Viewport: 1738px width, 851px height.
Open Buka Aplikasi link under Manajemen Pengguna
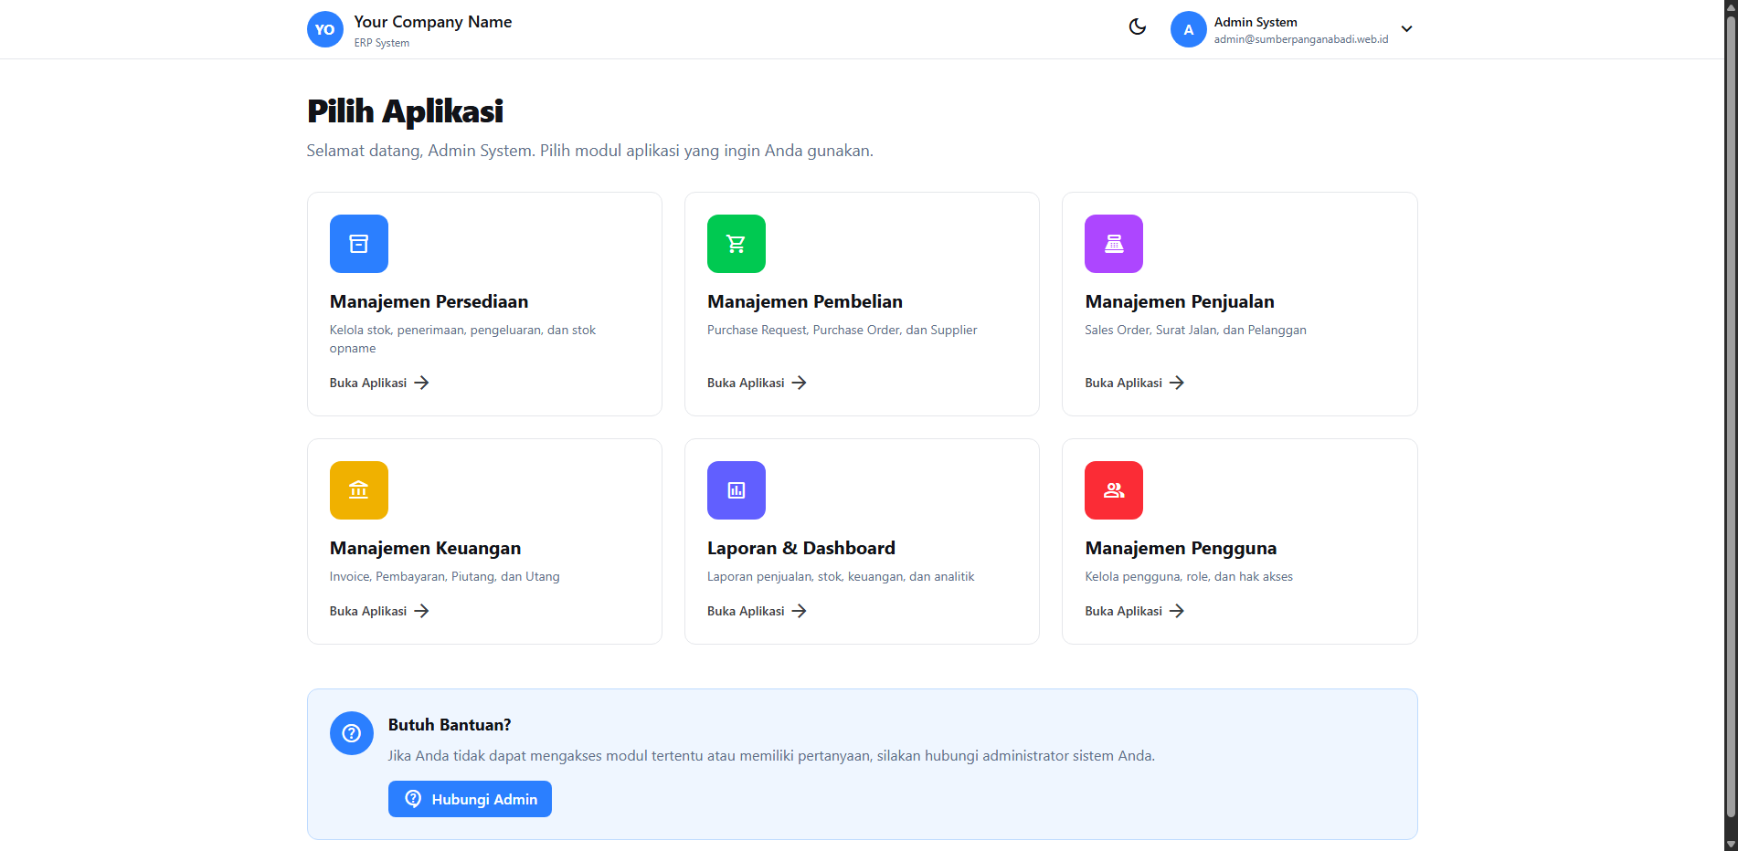click(x=1133, y=611)
